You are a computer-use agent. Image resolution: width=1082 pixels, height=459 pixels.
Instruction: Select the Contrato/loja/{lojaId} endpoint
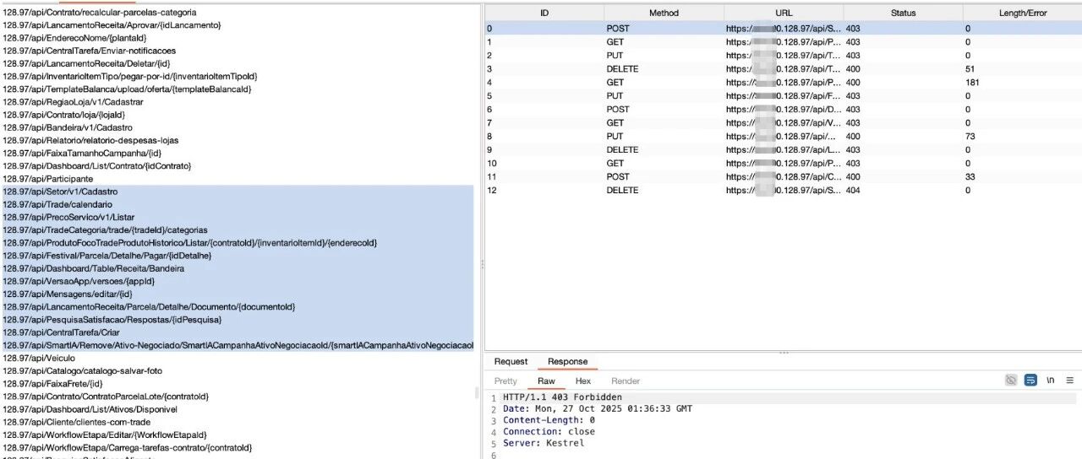pos(63,115)
